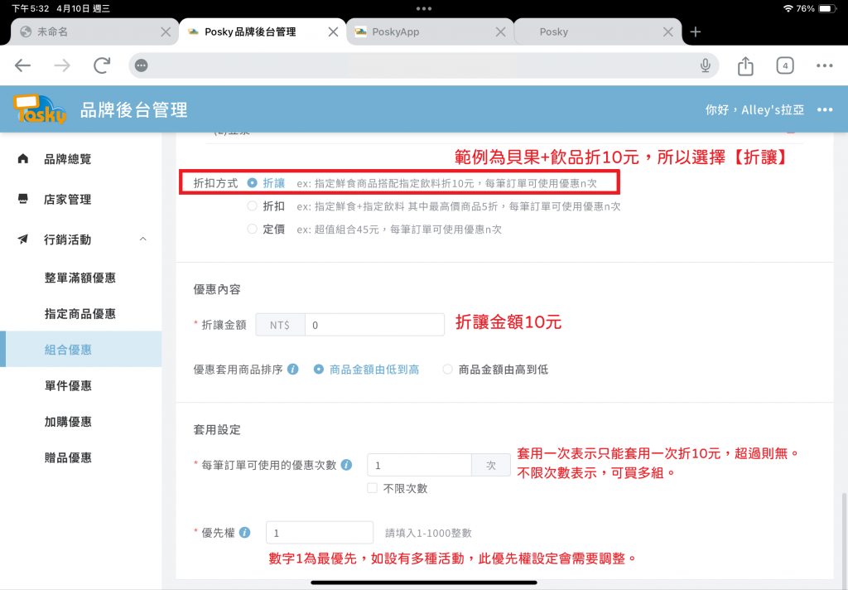Click the store icon beside 店家管理
Screen dimensions: 848x590
pos(22,199)
